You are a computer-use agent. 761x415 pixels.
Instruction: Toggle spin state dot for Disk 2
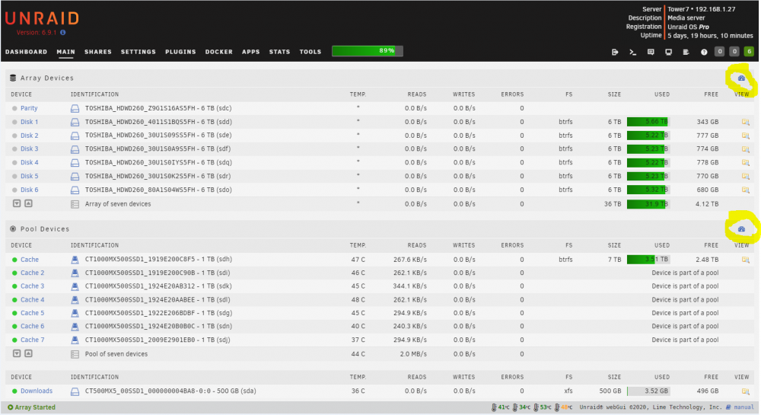point(14,136)
